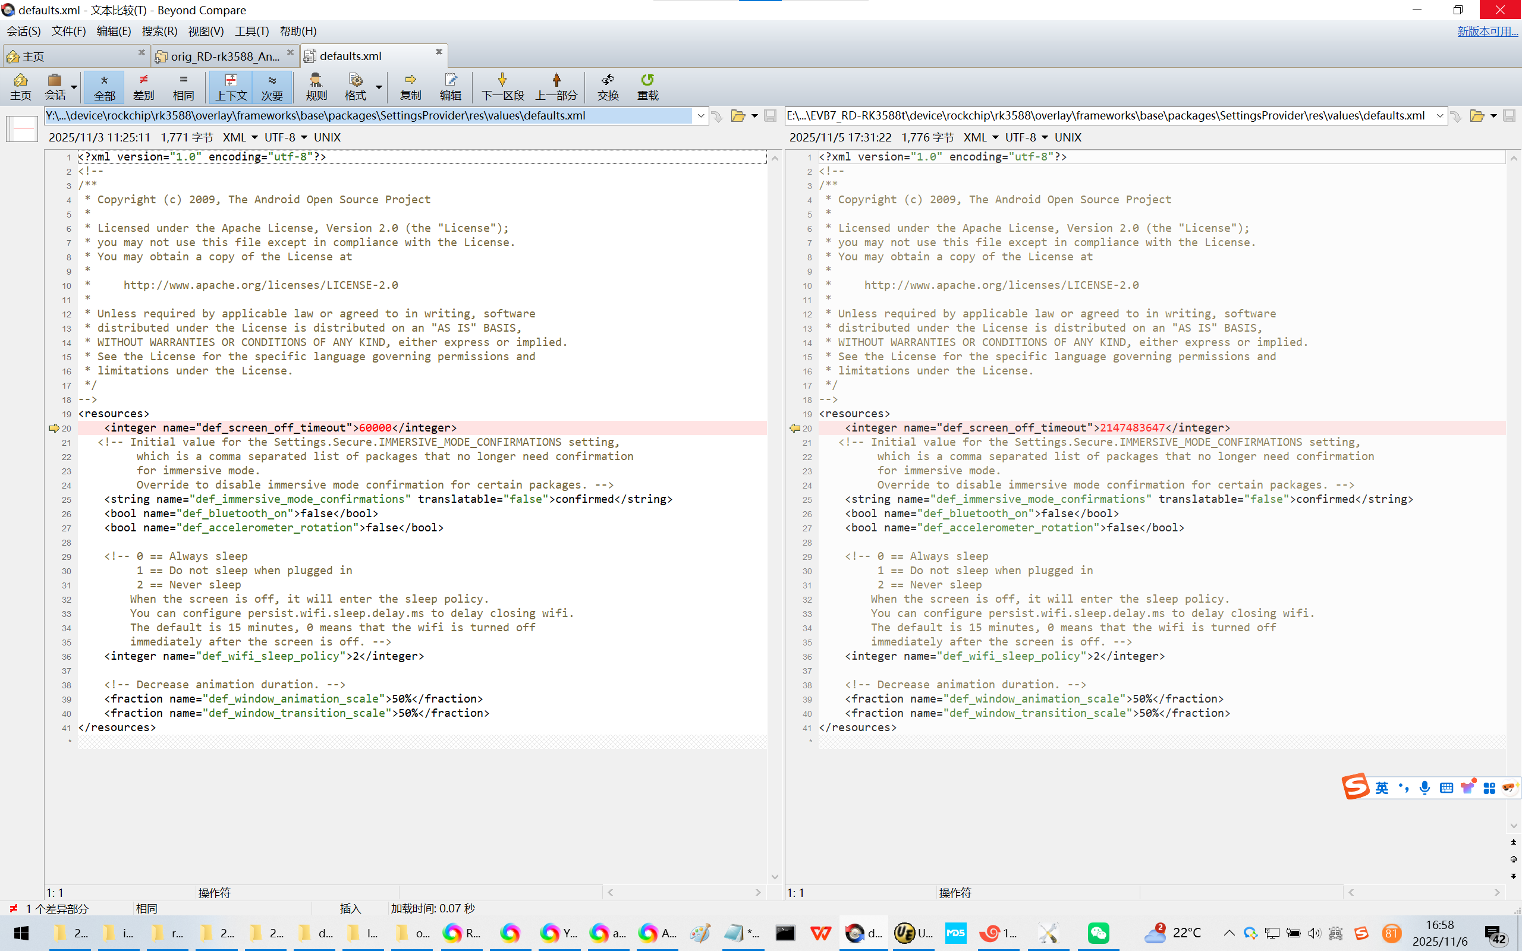Click the new version available link

tap(1487, 31)
